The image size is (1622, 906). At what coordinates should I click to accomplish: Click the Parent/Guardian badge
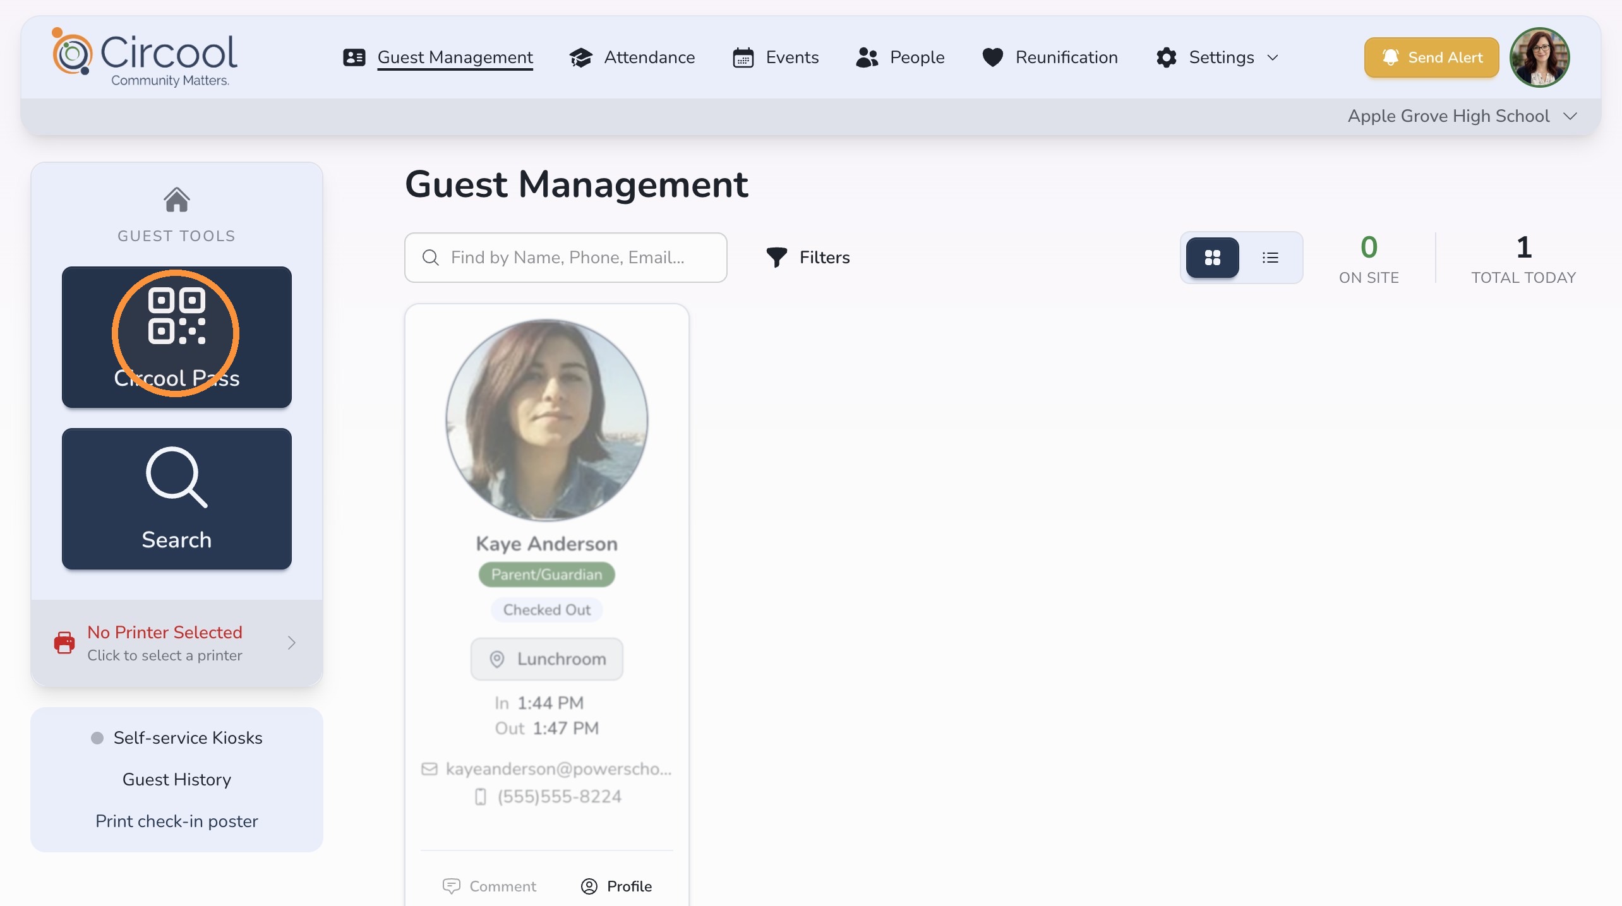(x=547, y=575)
